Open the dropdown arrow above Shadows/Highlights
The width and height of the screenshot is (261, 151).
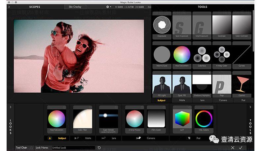(209, 73)
